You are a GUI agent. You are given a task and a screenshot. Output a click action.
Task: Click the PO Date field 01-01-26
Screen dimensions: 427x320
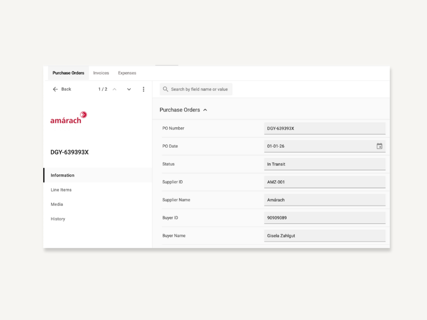point(325,146)
